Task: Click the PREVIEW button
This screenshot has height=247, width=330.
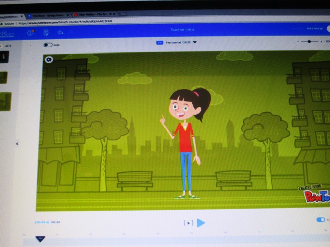Action: coord(315,29)
